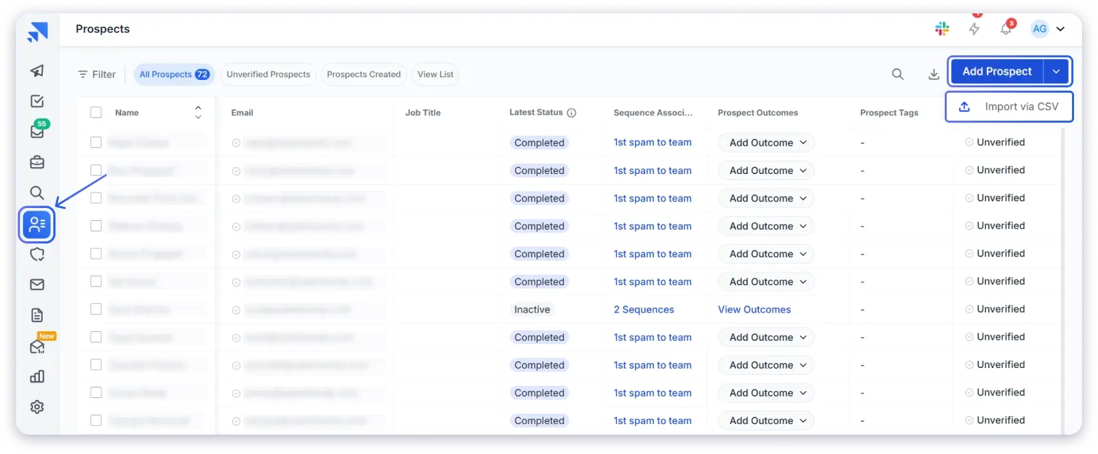Tick the checkbox in the second prospect row

[96, 170]
